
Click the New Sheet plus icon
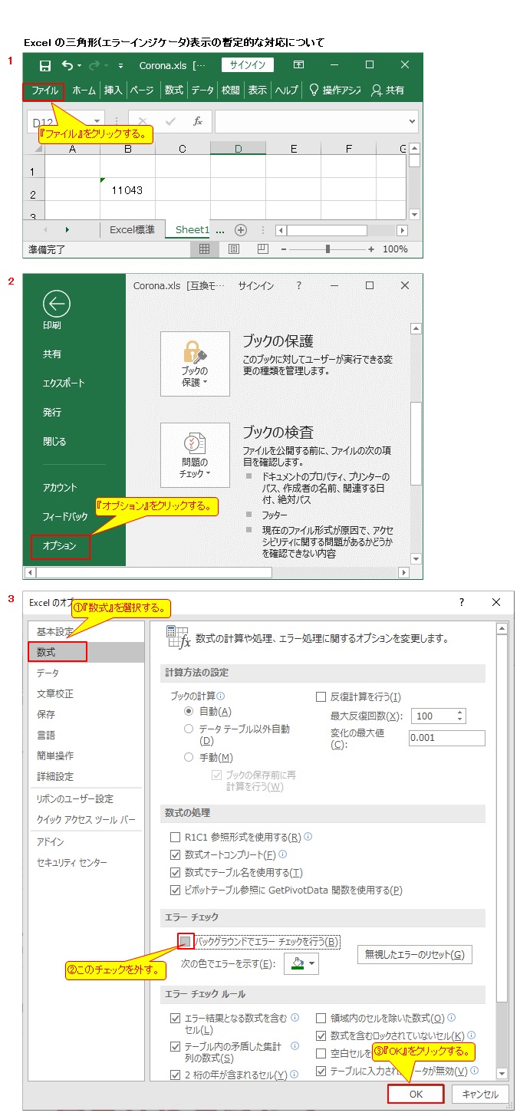click(x=241, y=229)
